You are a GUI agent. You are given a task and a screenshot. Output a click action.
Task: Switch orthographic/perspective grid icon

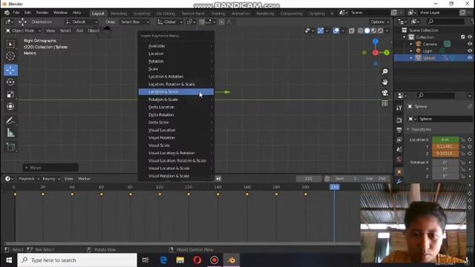(x=384, y=103)
